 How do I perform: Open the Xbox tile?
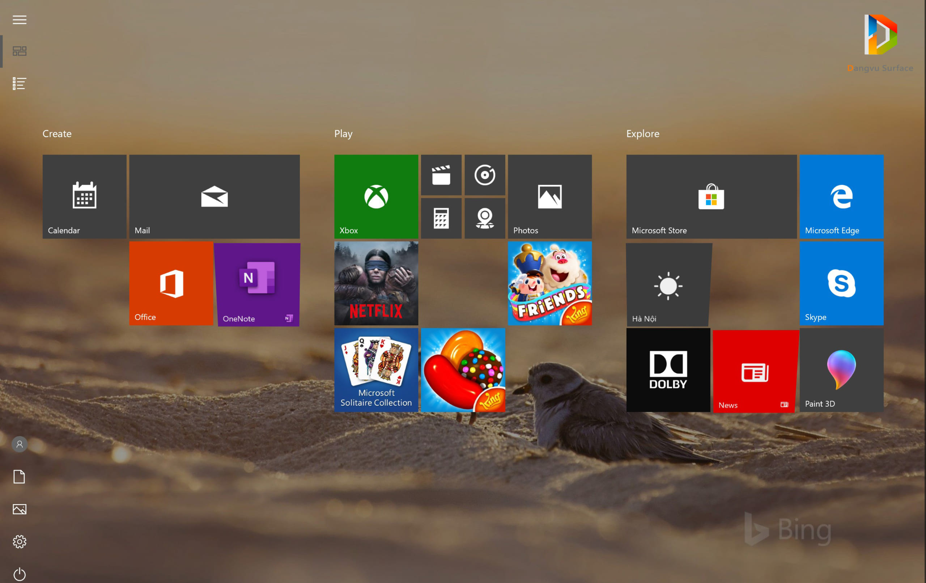pos(376,196)
